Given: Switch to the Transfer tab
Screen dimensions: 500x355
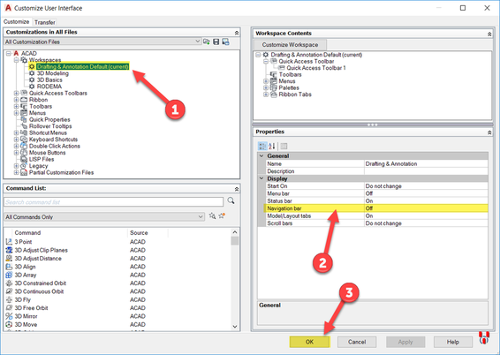Looking at the screenshot, I should coord(45,22).
